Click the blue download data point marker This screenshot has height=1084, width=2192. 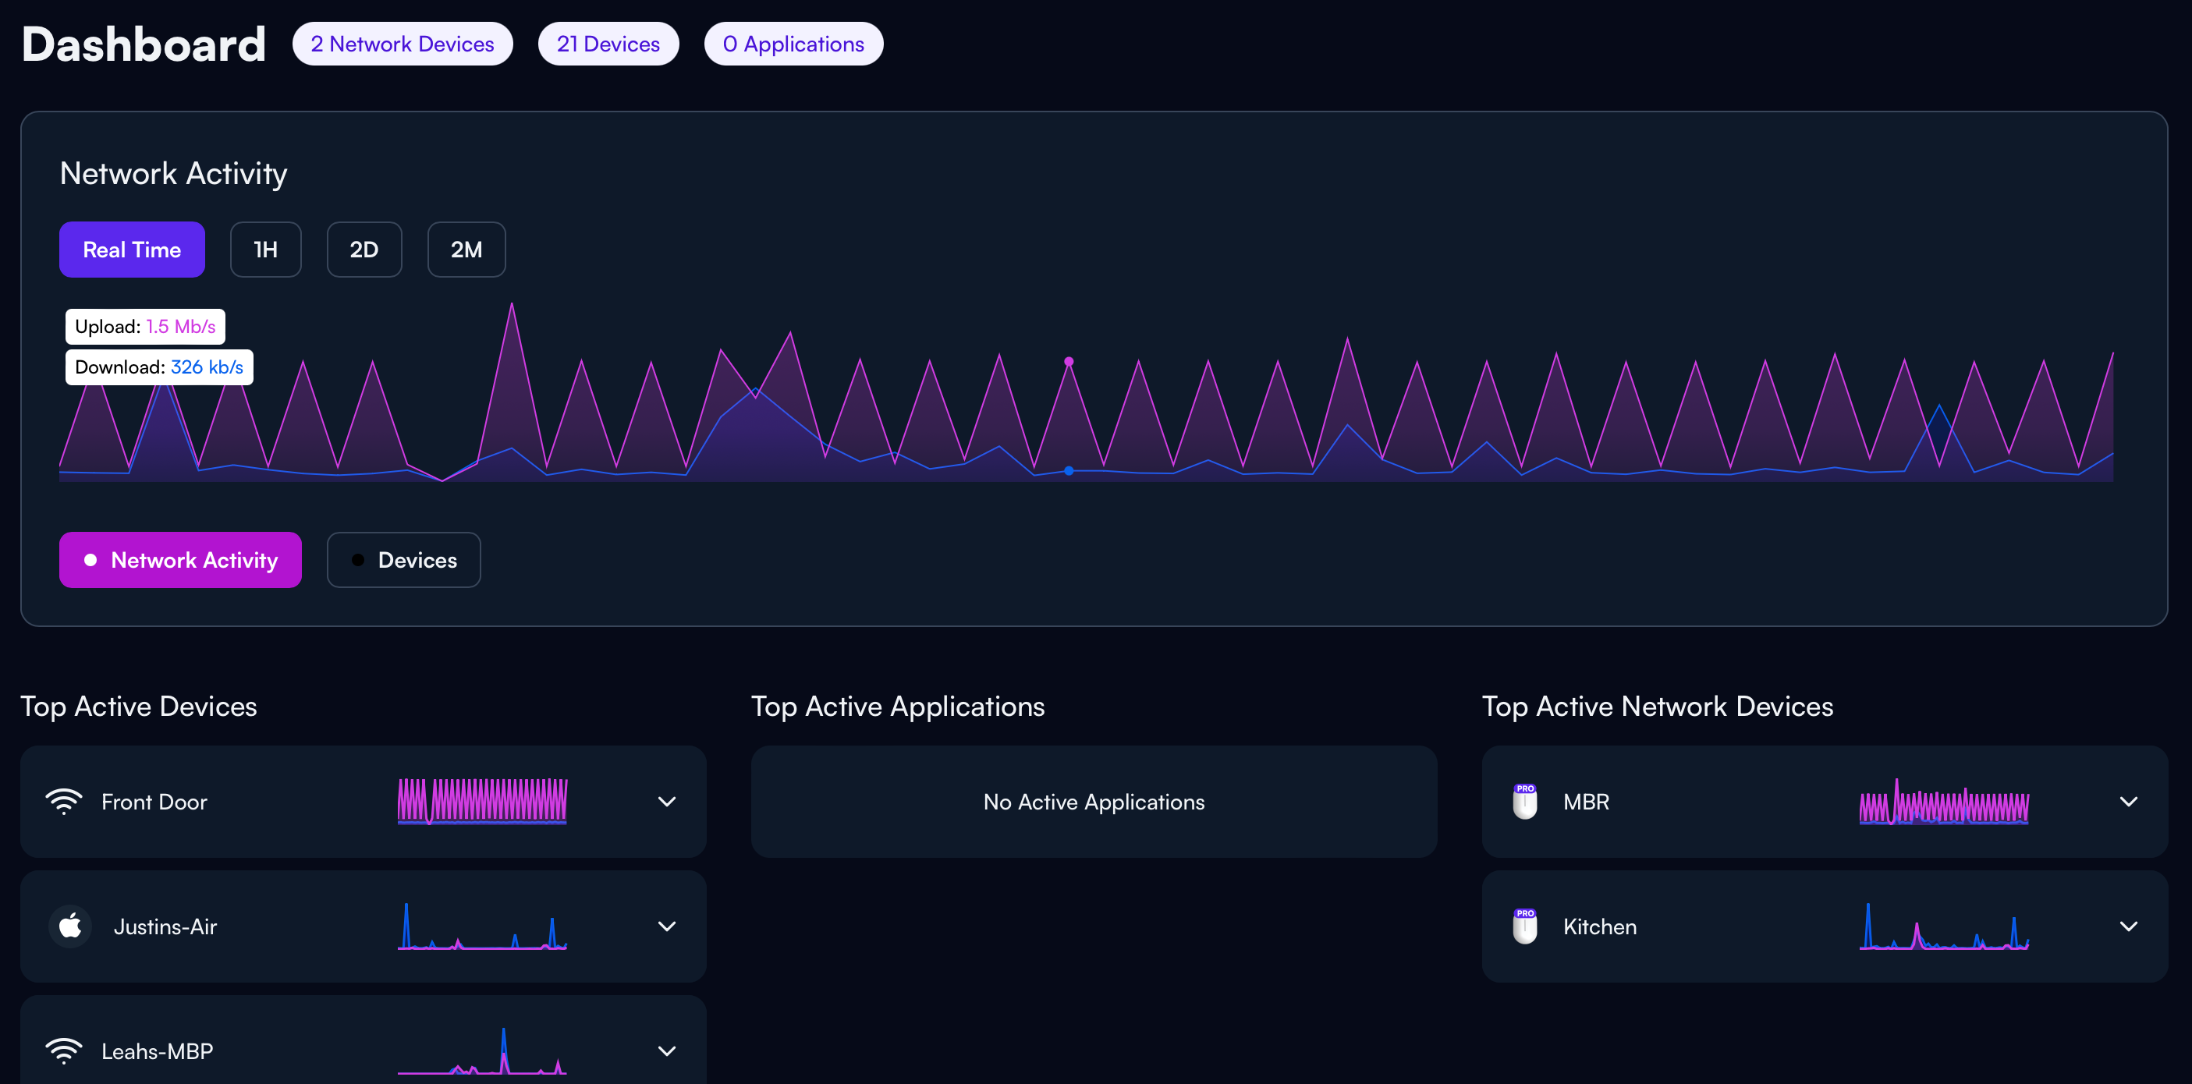[x=1069, y=470]
